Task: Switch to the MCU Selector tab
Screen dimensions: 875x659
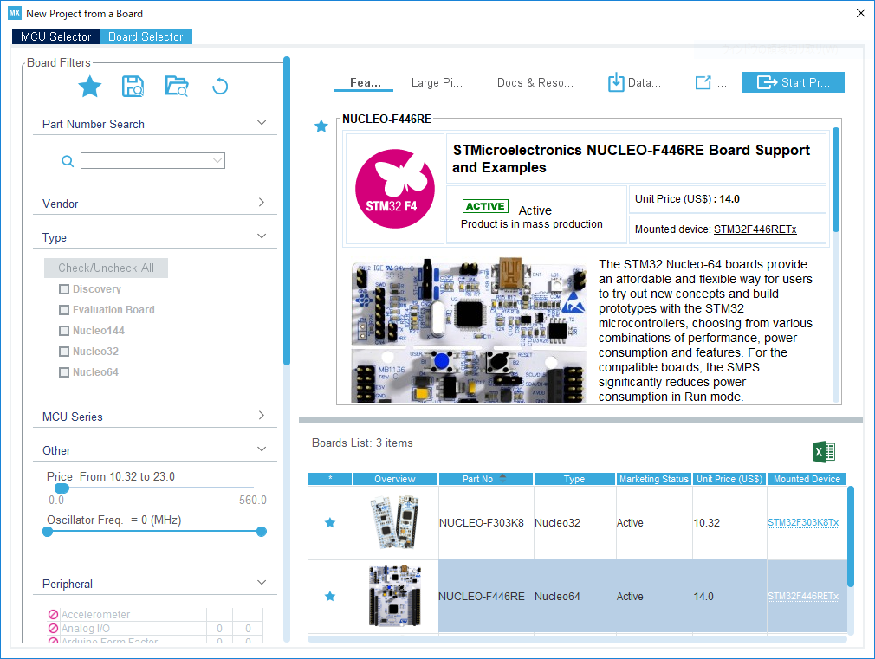Action: click(x=55, y=37)
